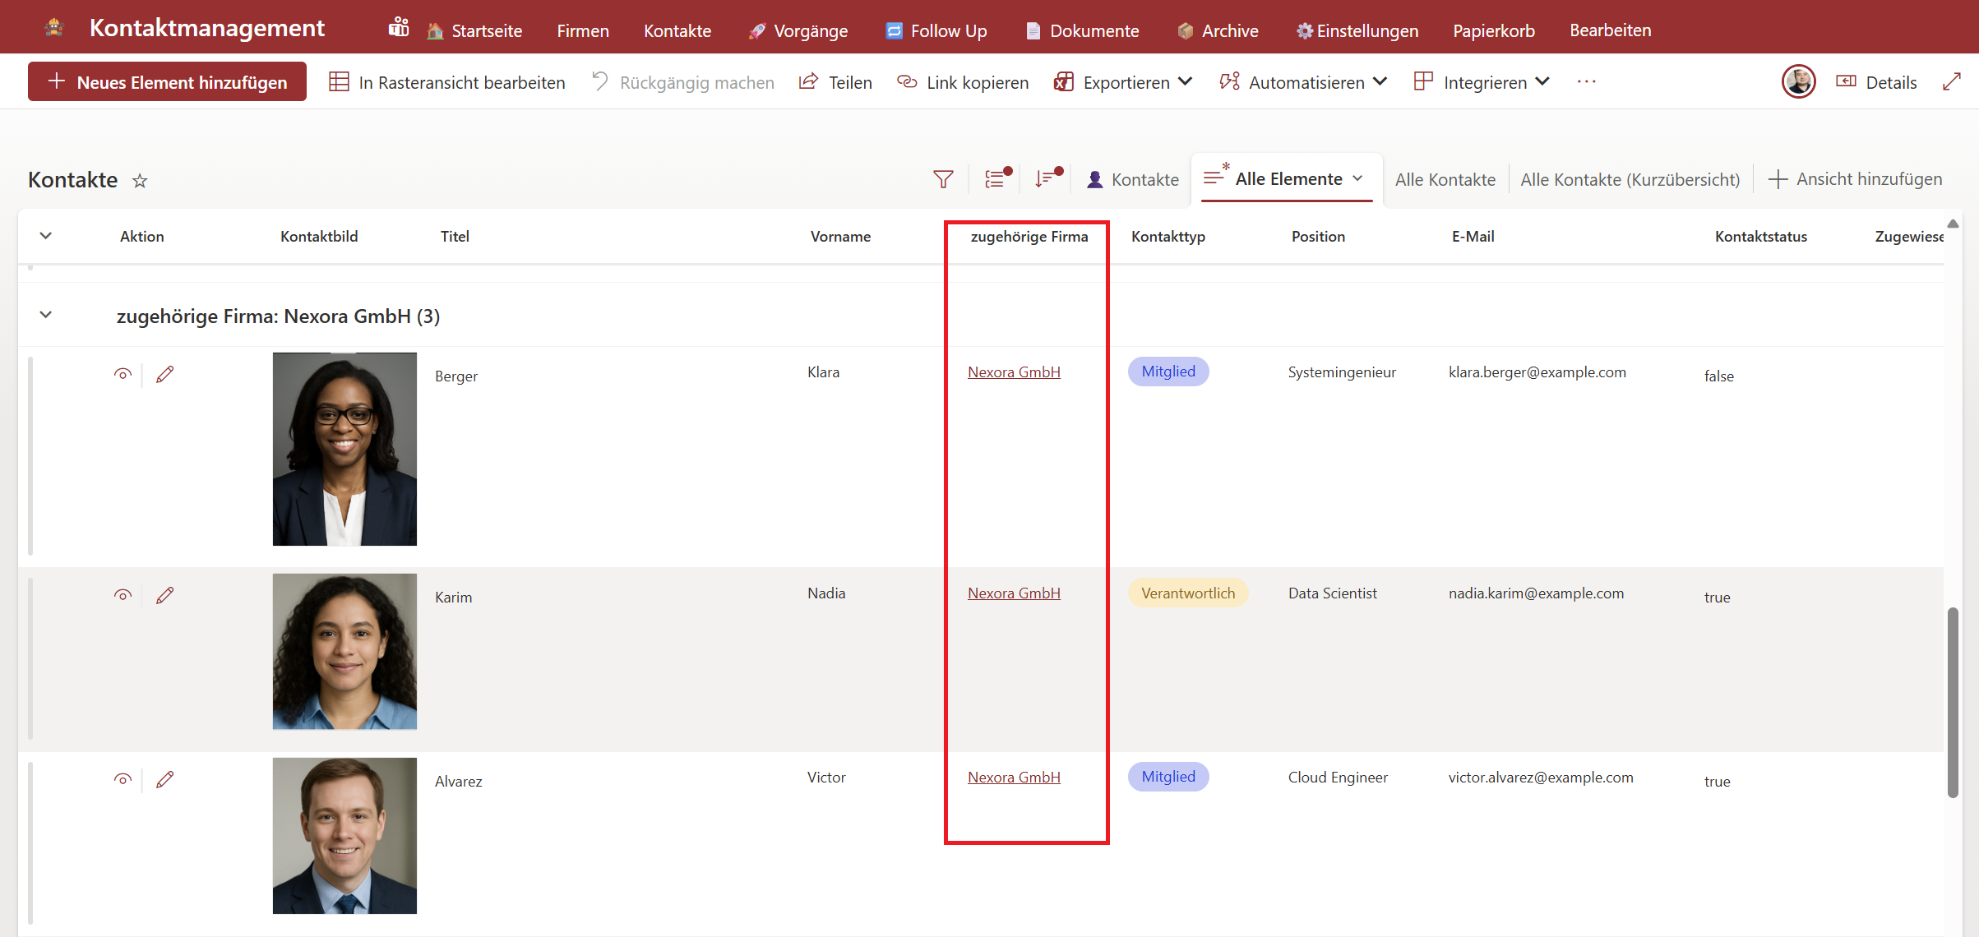This screenshot has width=1979, height=937.
Task: Enter full-screen with expand arrows icon
Action: click(1951, 82)
